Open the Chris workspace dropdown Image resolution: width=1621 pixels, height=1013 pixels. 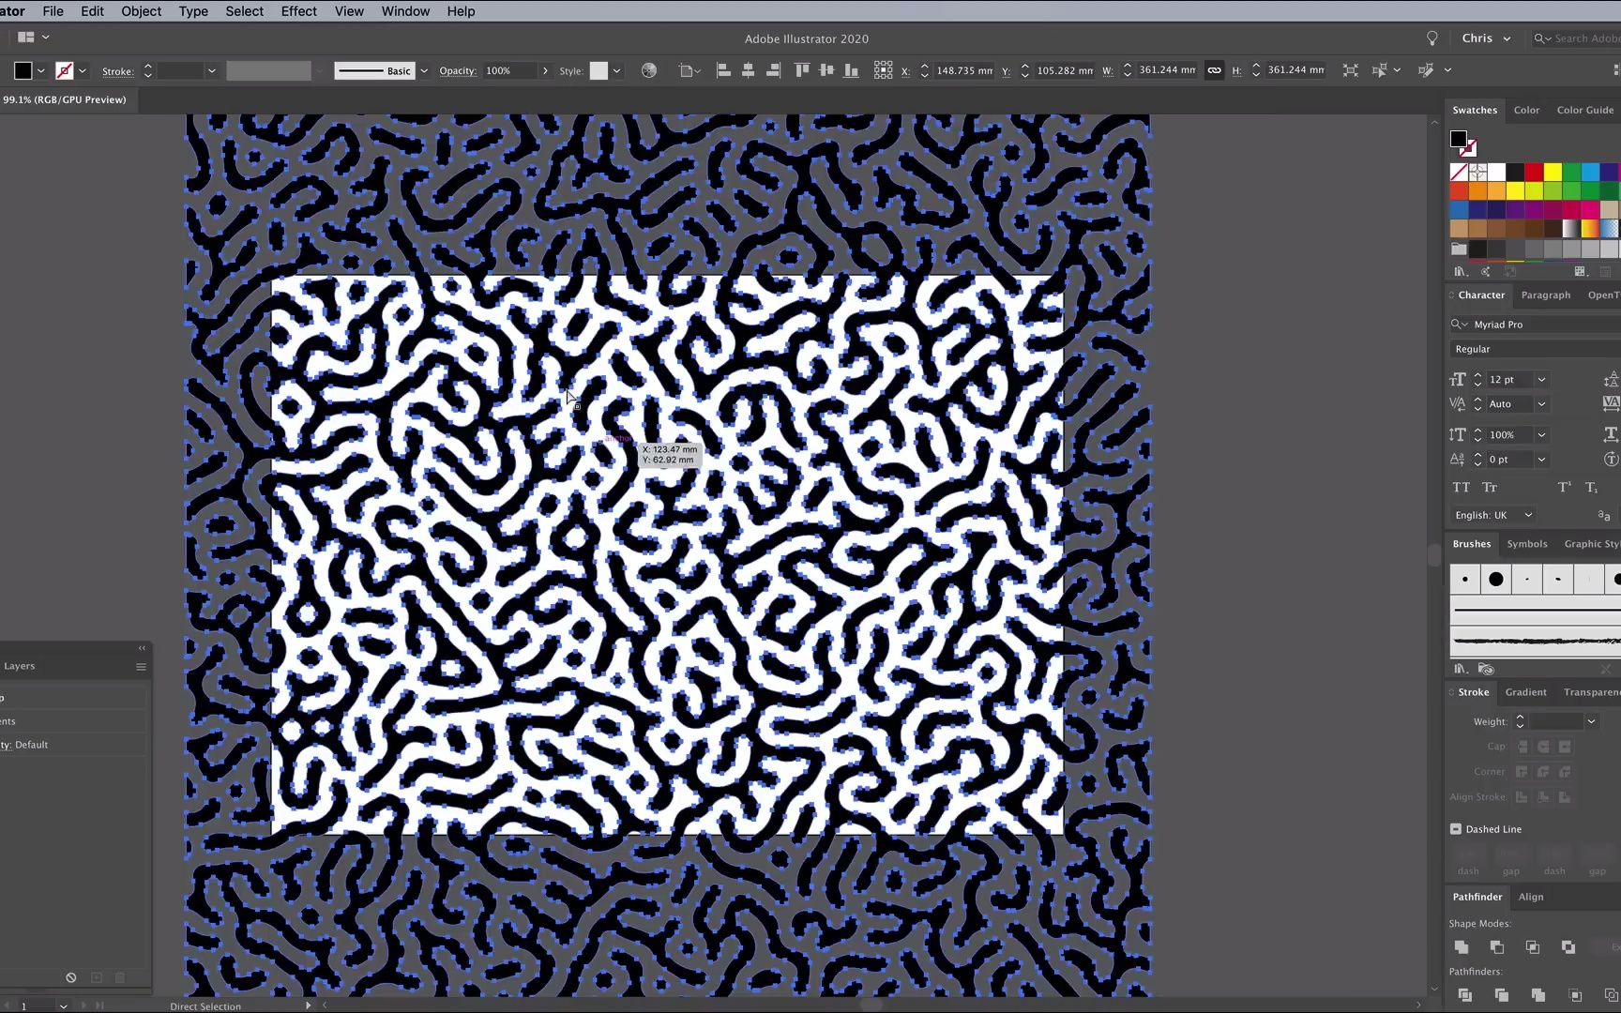point(1486,38)
